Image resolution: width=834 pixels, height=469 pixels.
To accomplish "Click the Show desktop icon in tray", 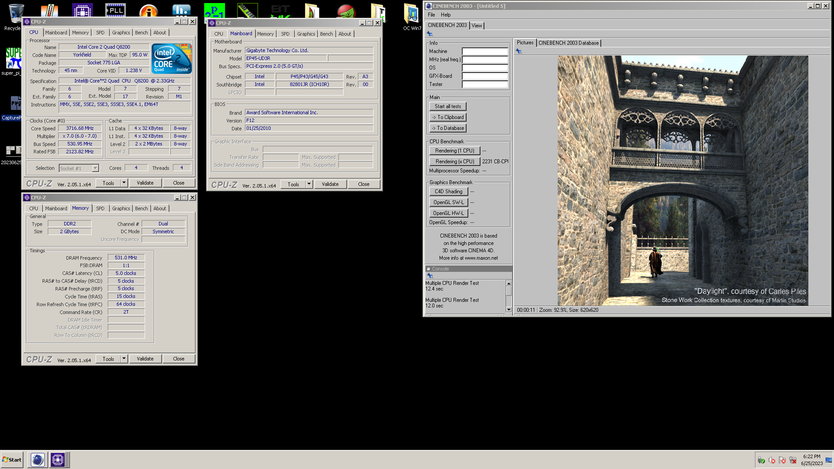I will coord(829,460).
